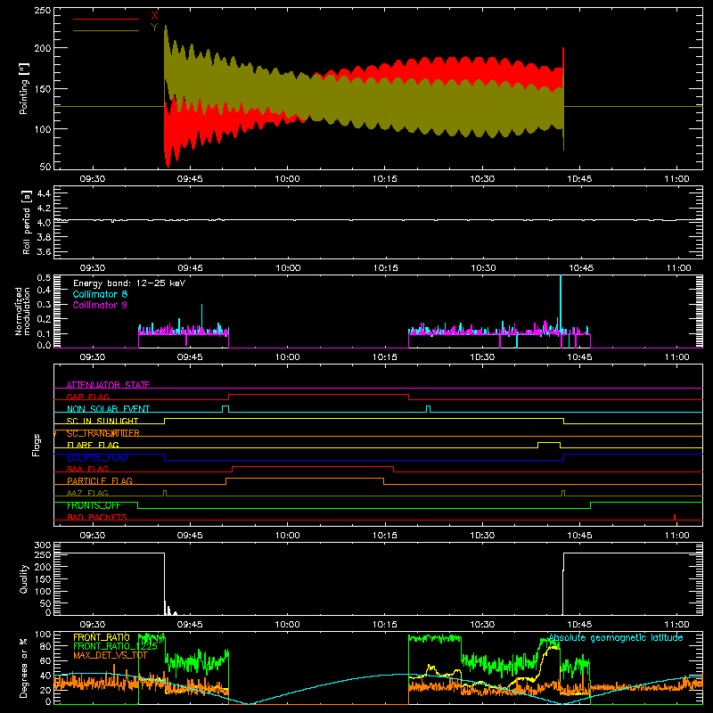713x713 pixels.
Task: Click the FRONT_RATIO legend label
Action: (x=102, y=637)
